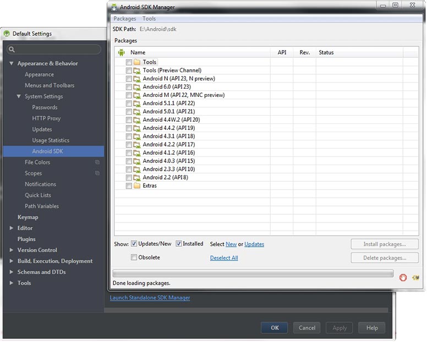Open the log window icon at bottom right
The image size is (427, 342).
click(x=415, y=278)
